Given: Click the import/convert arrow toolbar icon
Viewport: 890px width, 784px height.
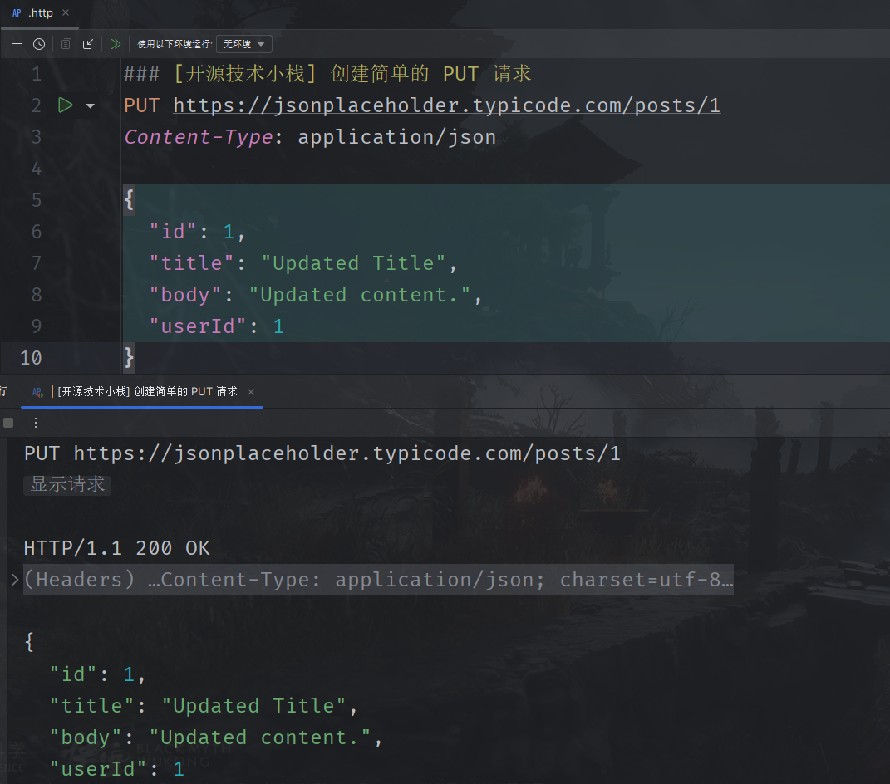Looking at the screenshot, I should (88, 44).
